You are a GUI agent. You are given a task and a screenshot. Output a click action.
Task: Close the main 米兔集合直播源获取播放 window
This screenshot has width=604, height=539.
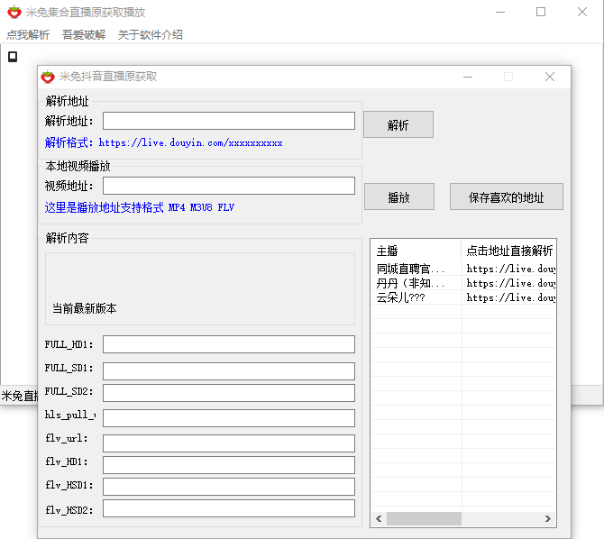582,12
